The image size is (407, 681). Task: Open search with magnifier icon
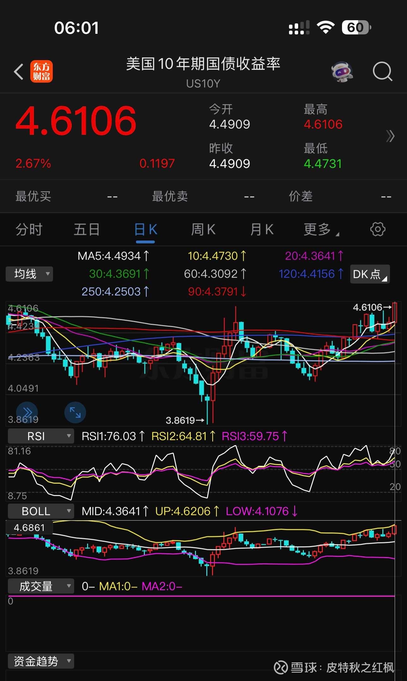382,72
